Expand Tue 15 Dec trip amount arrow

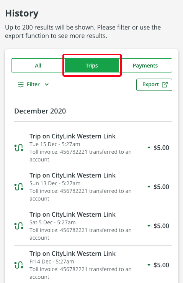(x=149, y=148)
